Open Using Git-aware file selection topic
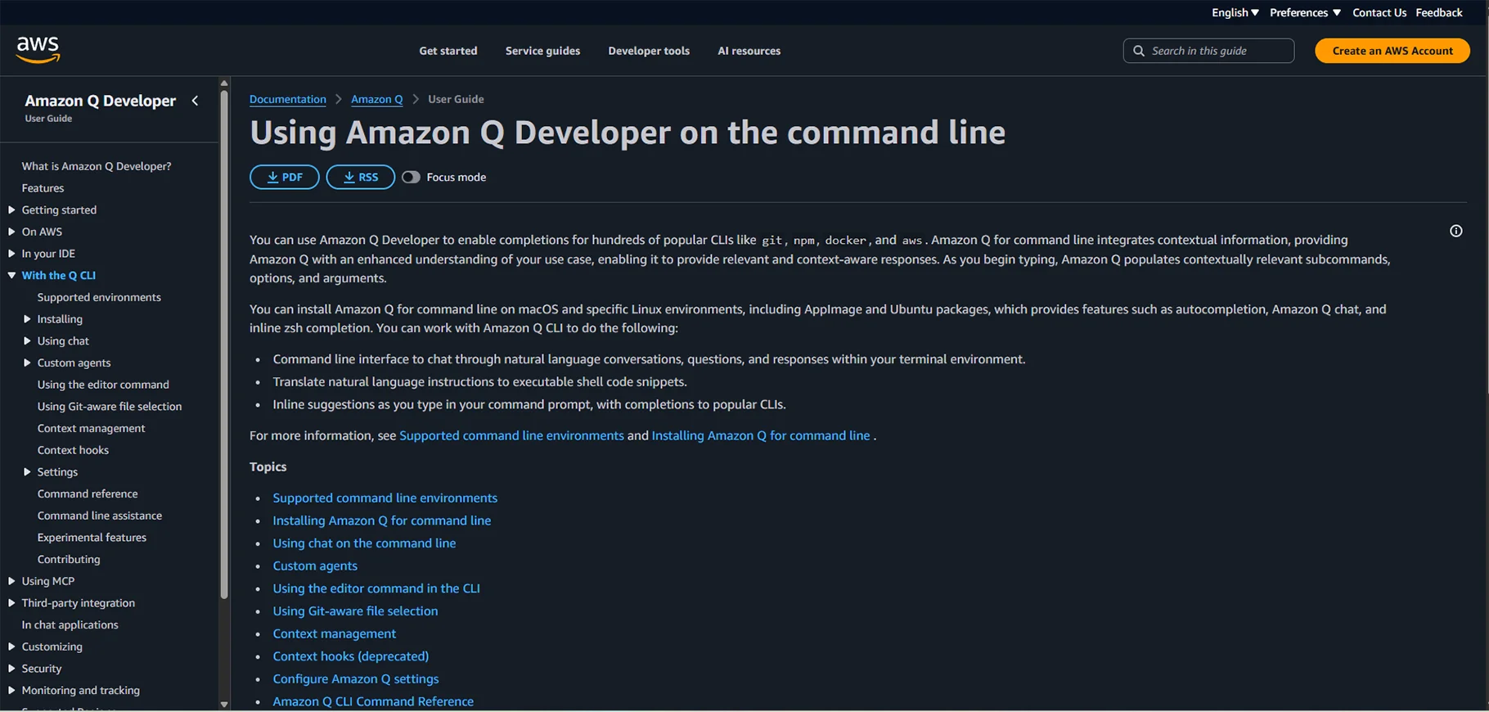 pos(355,611)
